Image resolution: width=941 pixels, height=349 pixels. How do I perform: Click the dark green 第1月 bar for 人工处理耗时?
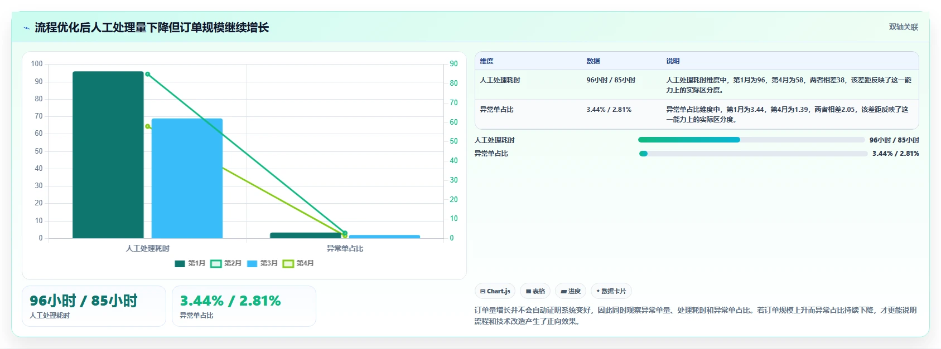click(x=108, y=155)
